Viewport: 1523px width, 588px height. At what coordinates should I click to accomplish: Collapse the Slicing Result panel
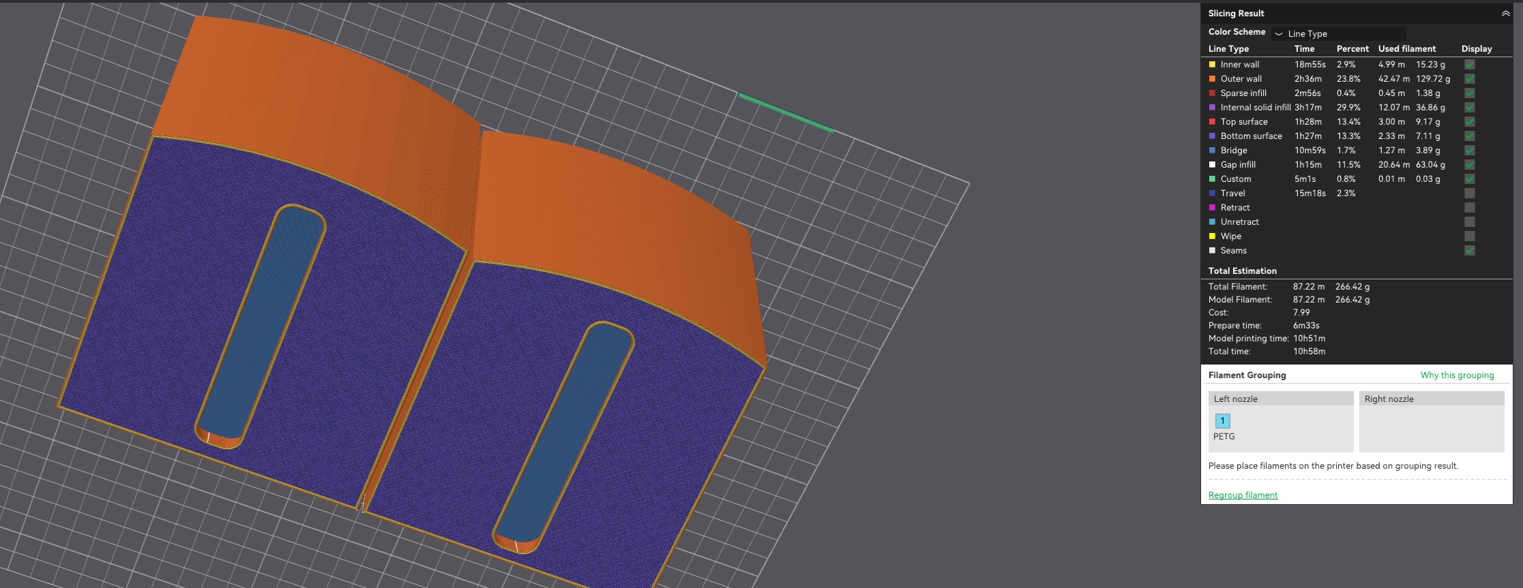(1505, 14)
